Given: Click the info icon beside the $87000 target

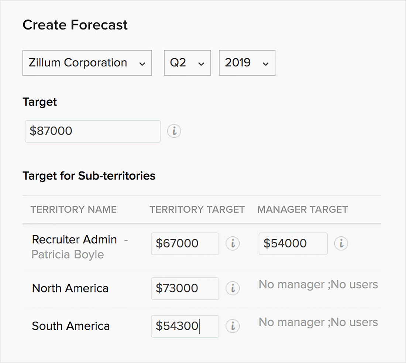Looking at the screenshot, I should click(x=174, y=131).
